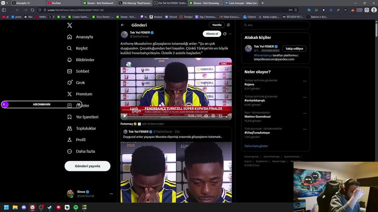Click the page vertical scrollbar
The image size is (378, 212).
[376, 29]
